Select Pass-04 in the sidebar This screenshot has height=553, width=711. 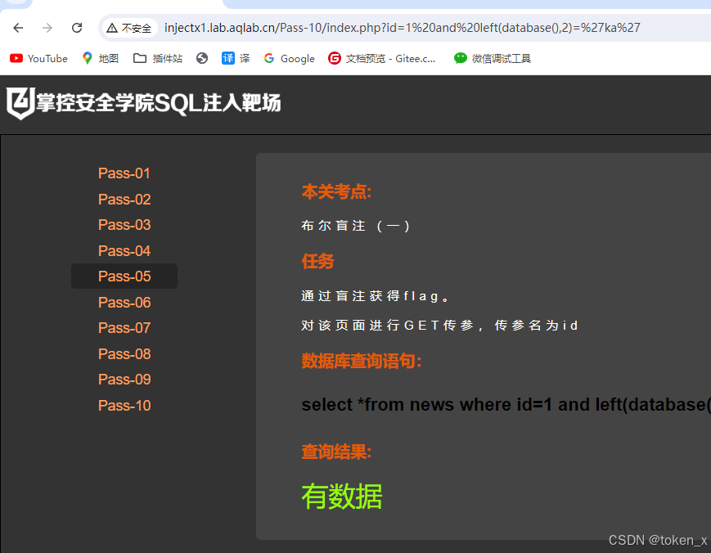pos(124,250)
